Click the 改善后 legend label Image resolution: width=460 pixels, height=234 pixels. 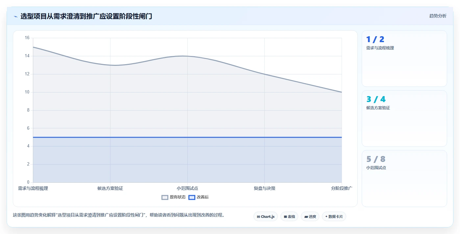click(x=203, y=197)
